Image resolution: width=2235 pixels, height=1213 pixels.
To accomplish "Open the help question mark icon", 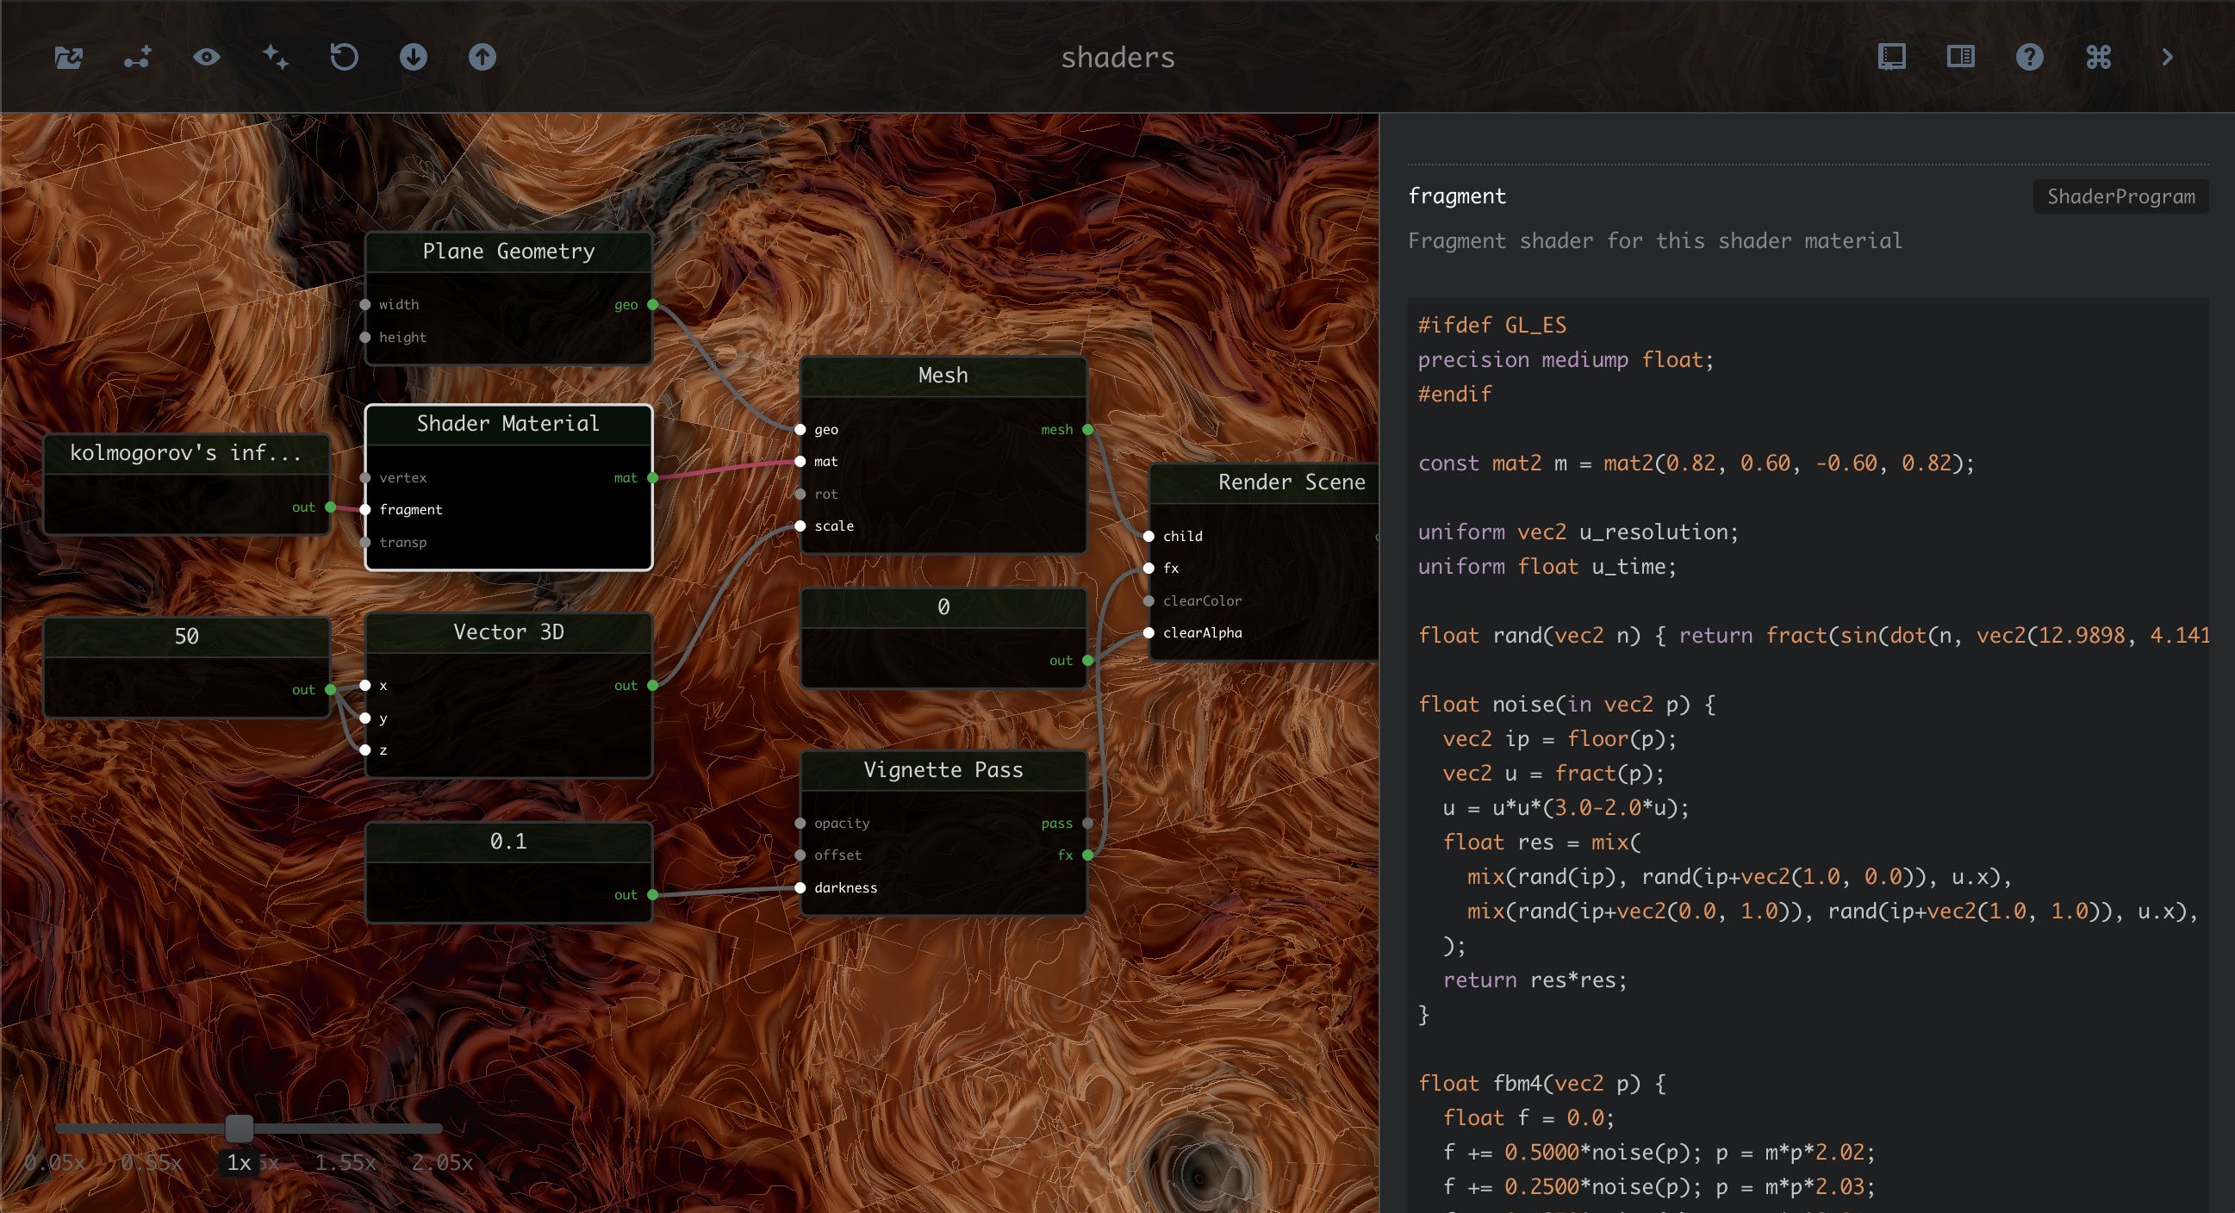I will (2029, 57).
